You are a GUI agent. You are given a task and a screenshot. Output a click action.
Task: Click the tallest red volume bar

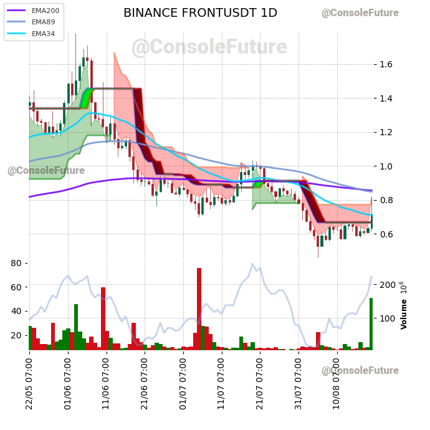click(199, 309)
